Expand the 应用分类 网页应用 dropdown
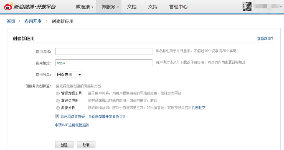Image resolution: width=284 pixels, height=150 pixels. click(69, 75)
